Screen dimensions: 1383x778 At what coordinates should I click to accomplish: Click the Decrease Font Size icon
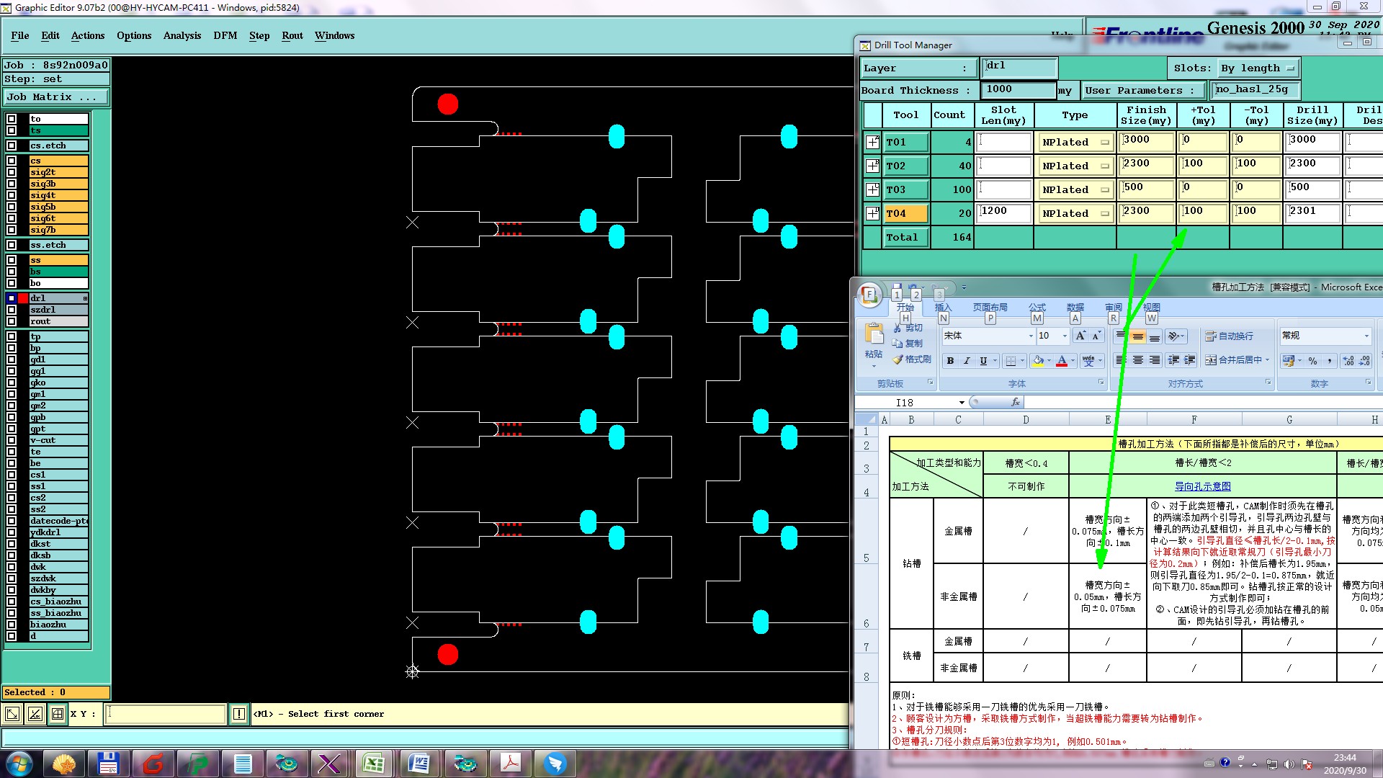(x=1096, y=336)
